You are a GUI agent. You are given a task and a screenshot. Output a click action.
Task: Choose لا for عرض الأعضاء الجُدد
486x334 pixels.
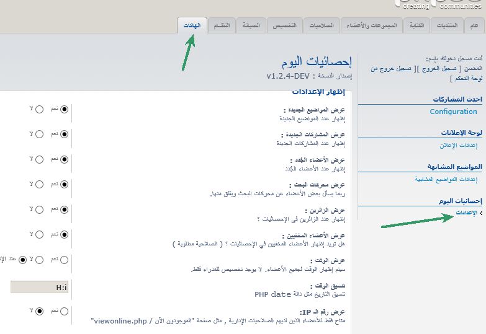tap(40, 159)
